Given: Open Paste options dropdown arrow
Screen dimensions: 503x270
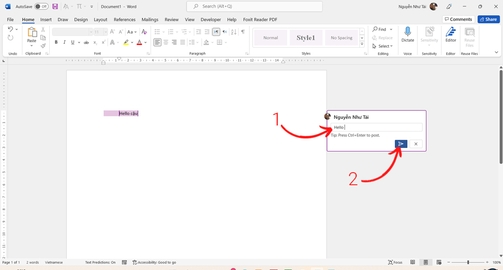Looking at the screenshot, I should pos(31,46).
